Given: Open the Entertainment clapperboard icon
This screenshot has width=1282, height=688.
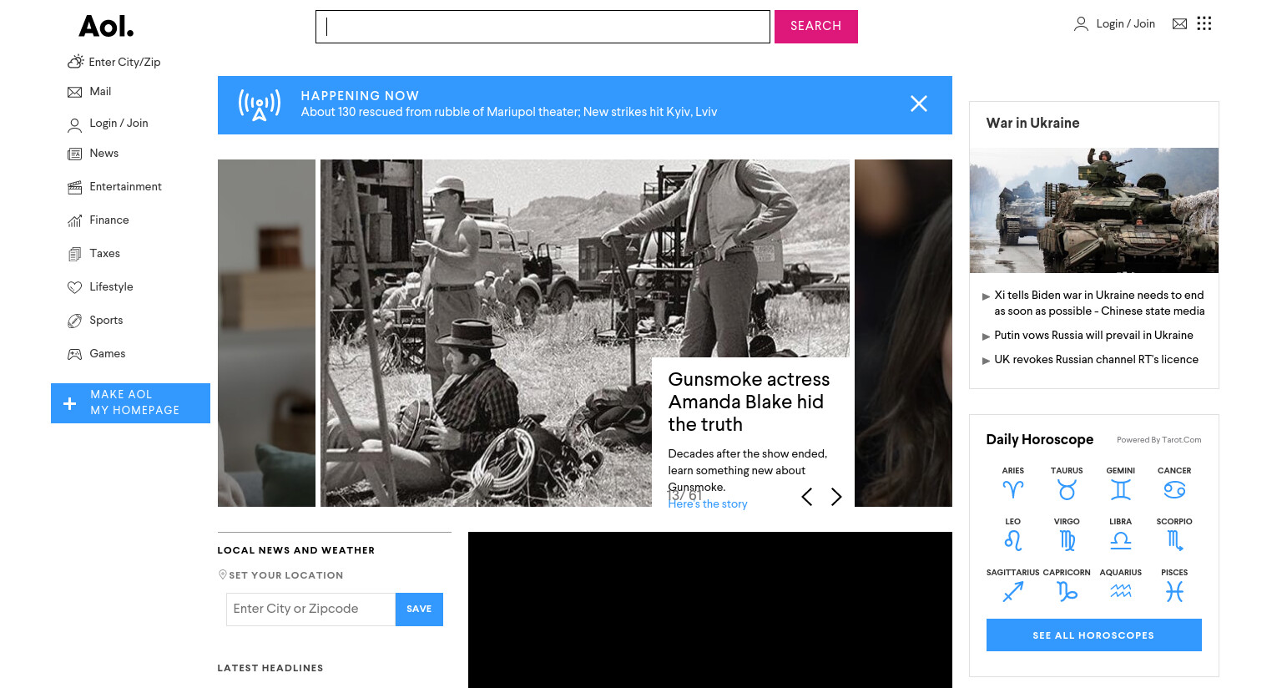Looking at the screenshot, I should pyautogui.click(x=75, y=187).
